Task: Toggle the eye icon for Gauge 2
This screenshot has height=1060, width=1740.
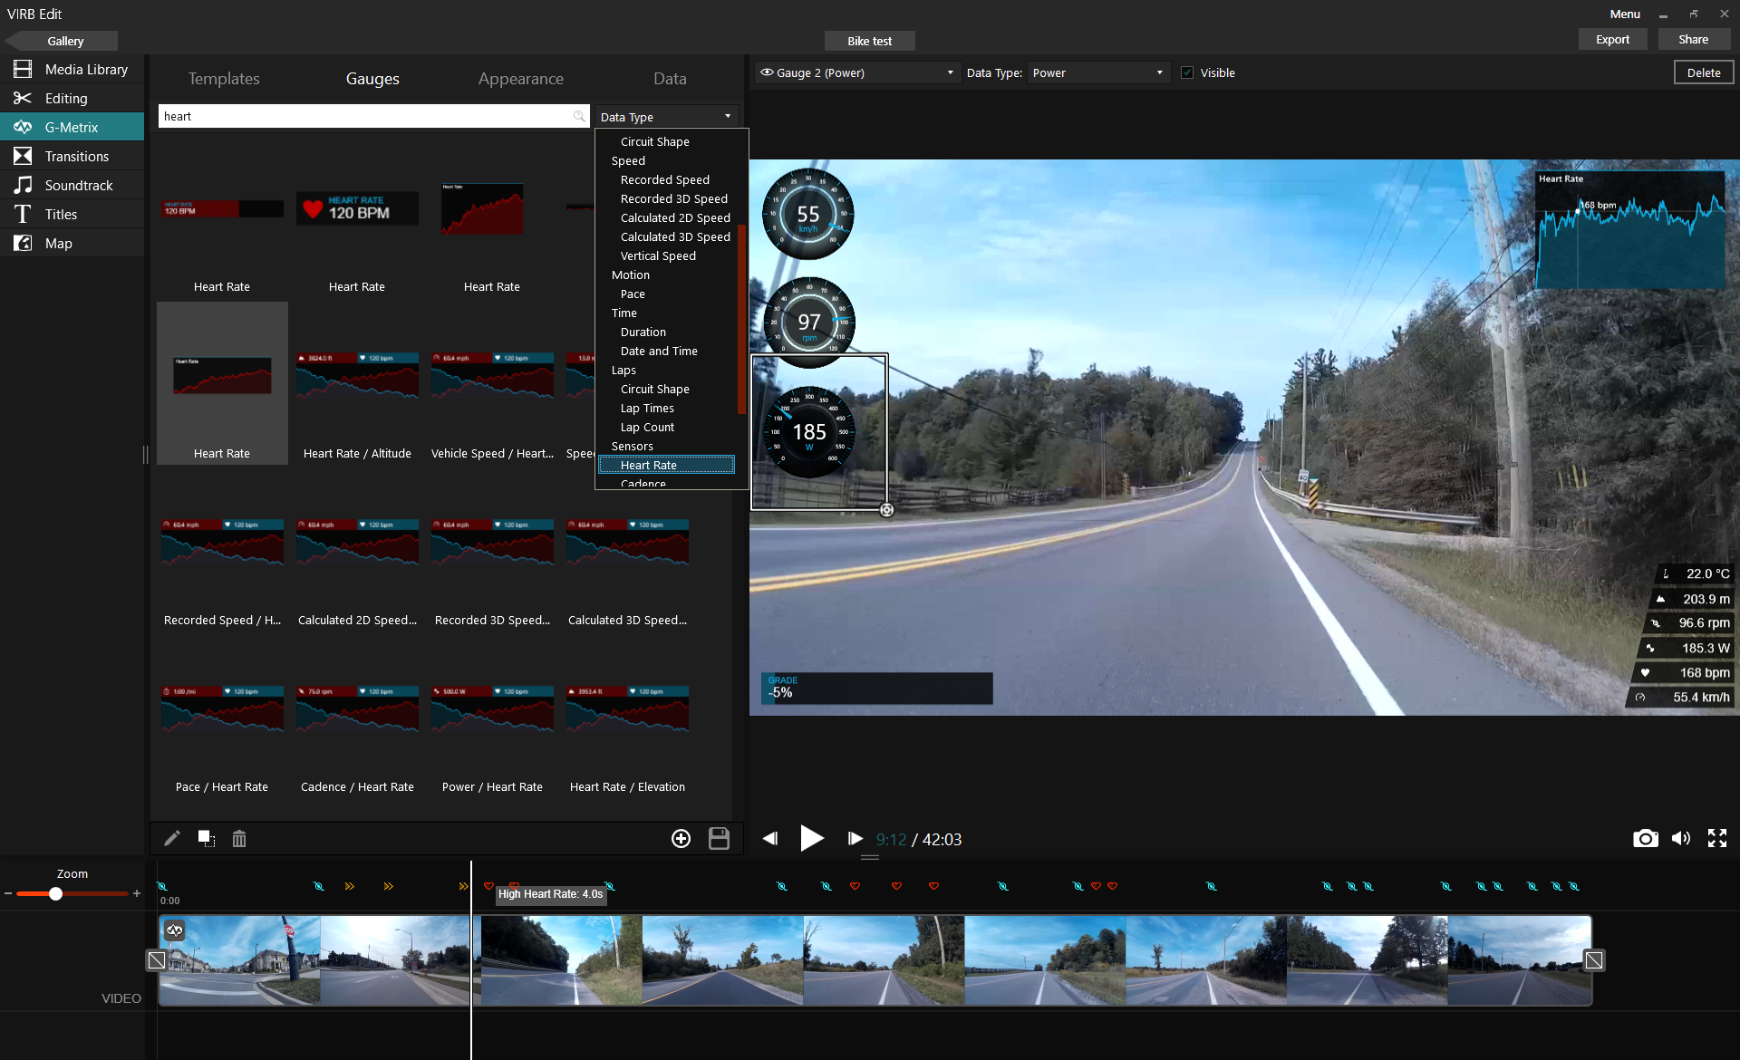Action: pyautogui.click(x=767, y=72)
